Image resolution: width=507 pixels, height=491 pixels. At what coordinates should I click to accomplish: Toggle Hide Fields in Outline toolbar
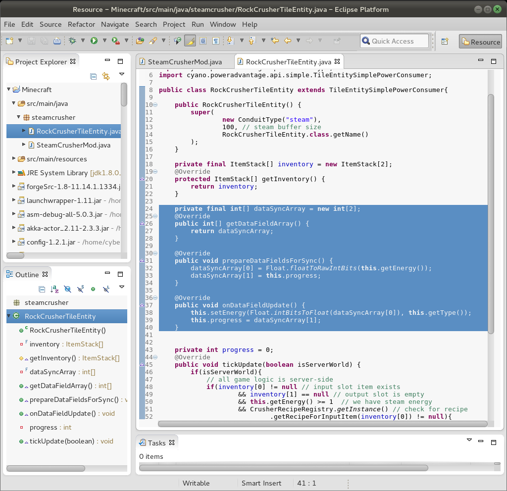click(67, 289)
